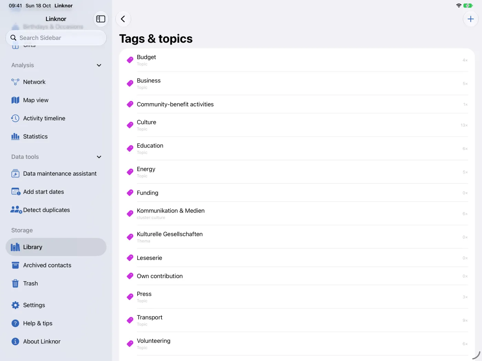Go back using the chevron button

point(123,19)
